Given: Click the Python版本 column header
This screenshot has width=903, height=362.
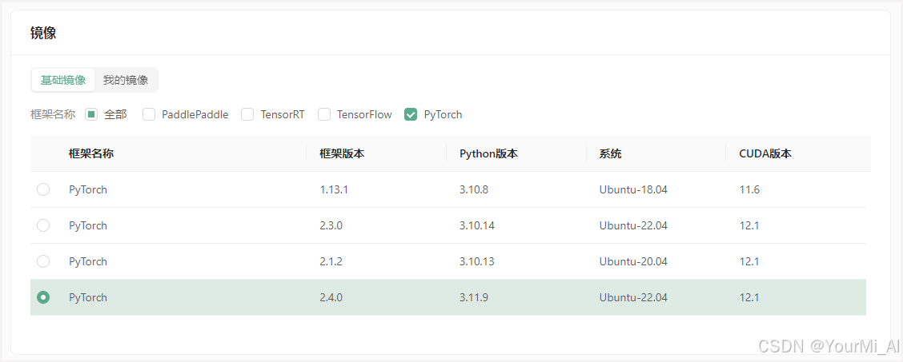Looking at the screenshot, I should point(488,153).
